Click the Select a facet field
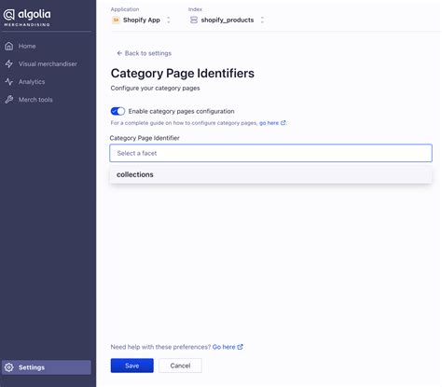The width and height of the screenshot is (442, 387). tap(270, 153)
